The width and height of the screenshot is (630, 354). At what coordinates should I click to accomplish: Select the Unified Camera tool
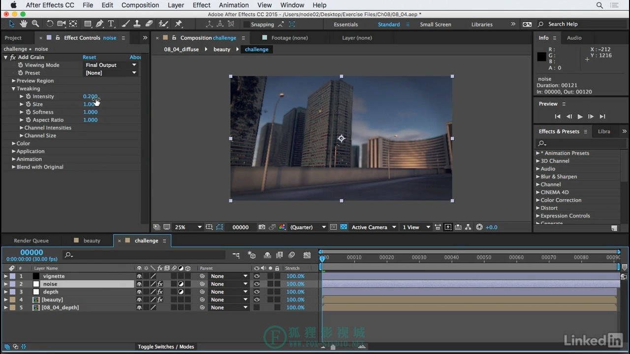click(x=62, y=24)
